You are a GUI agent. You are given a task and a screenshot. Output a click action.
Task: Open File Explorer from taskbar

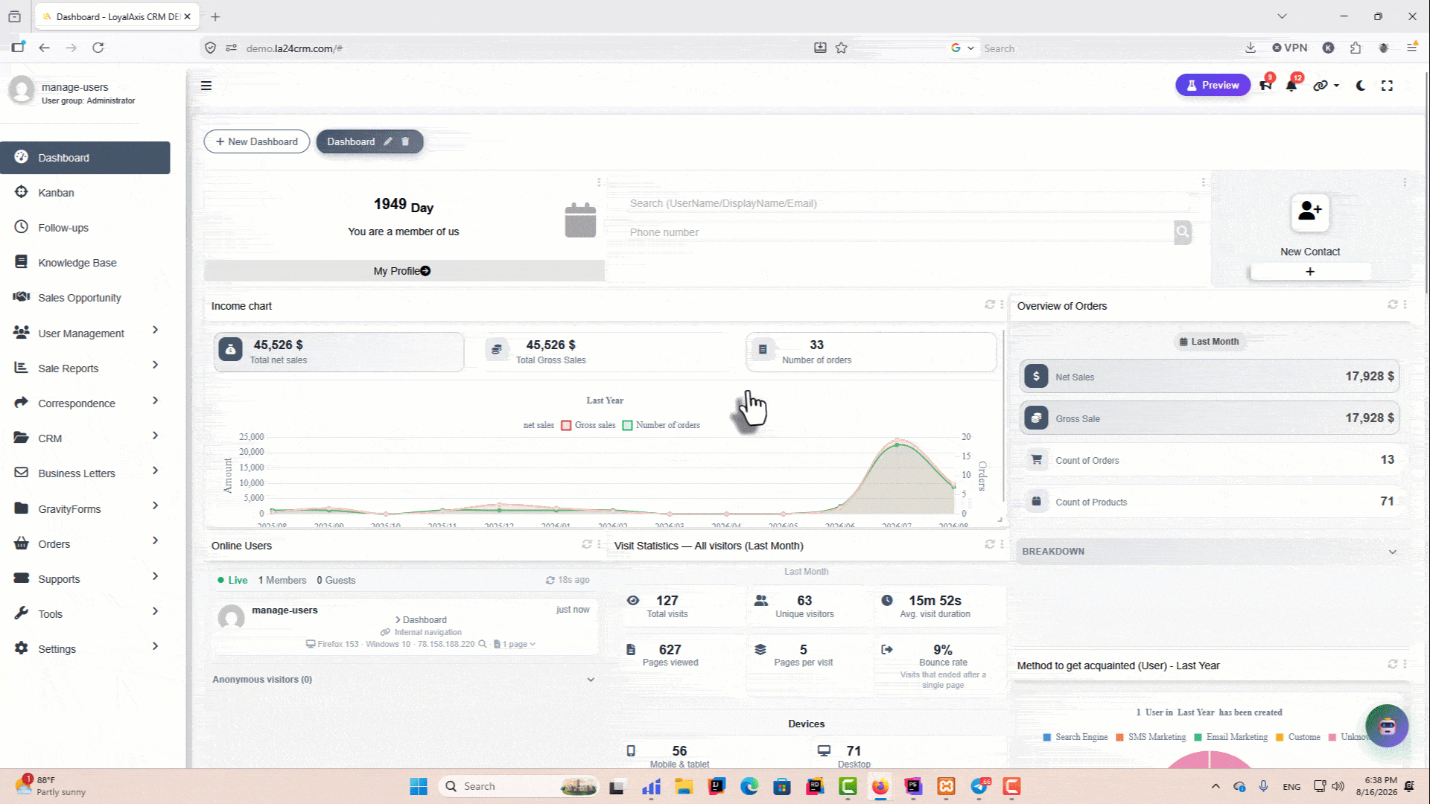coord(684,786)
